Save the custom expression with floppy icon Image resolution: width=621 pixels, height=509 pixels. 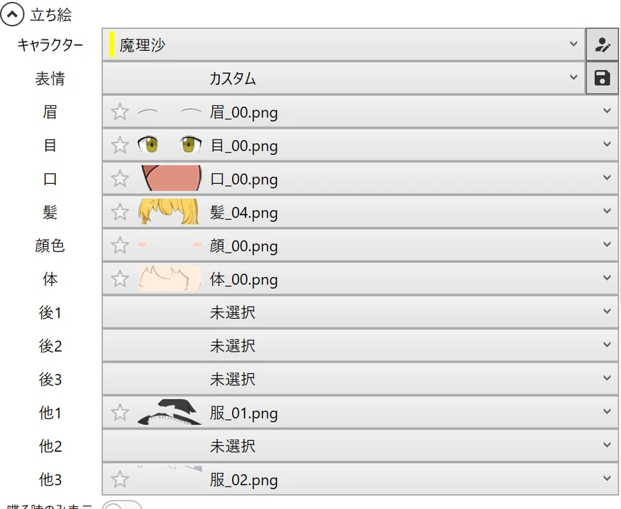(x=602, y=78)
